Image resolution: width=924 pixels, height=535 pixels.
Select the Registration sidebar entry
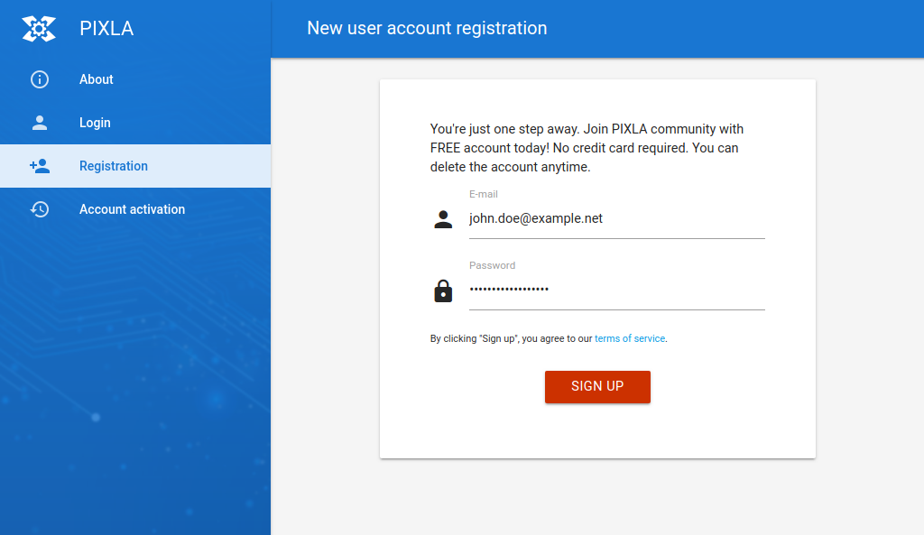click(114, 166)
